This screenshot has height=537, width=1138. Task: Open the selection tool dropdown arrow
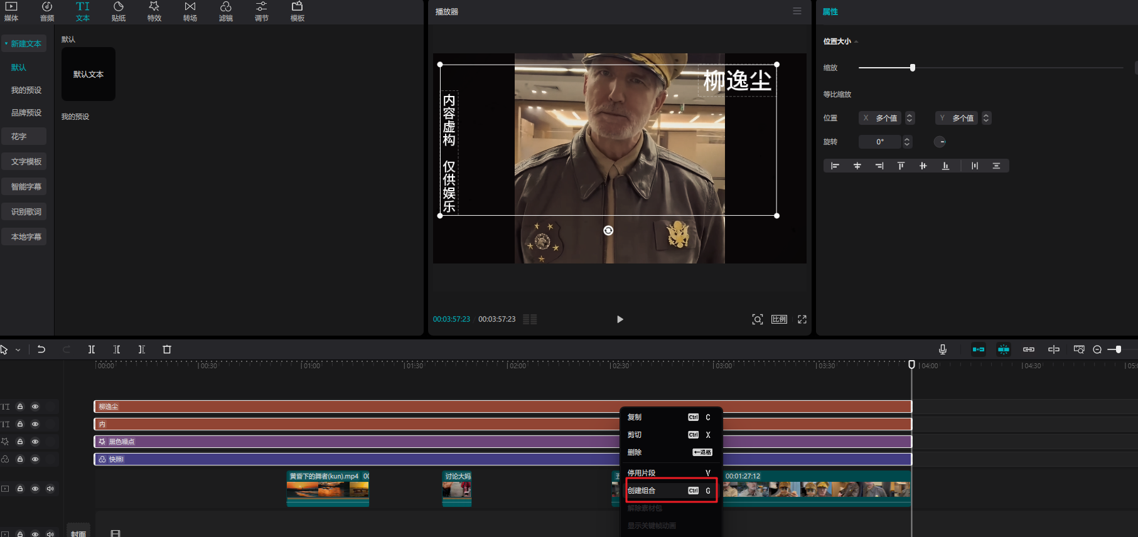18,350
